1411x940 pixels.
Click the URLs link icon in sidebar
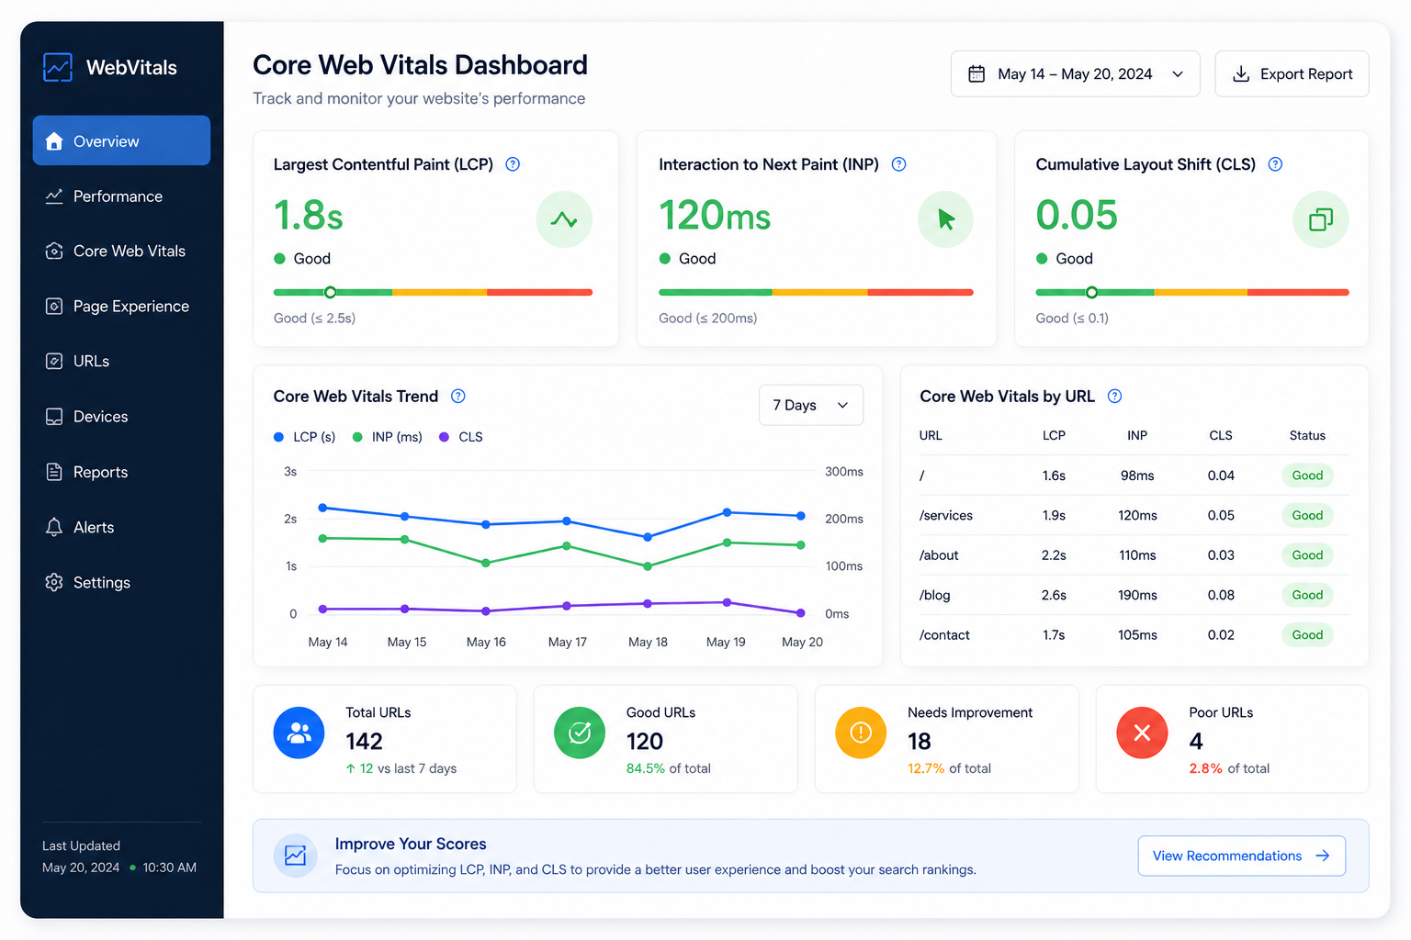[54, 362]
